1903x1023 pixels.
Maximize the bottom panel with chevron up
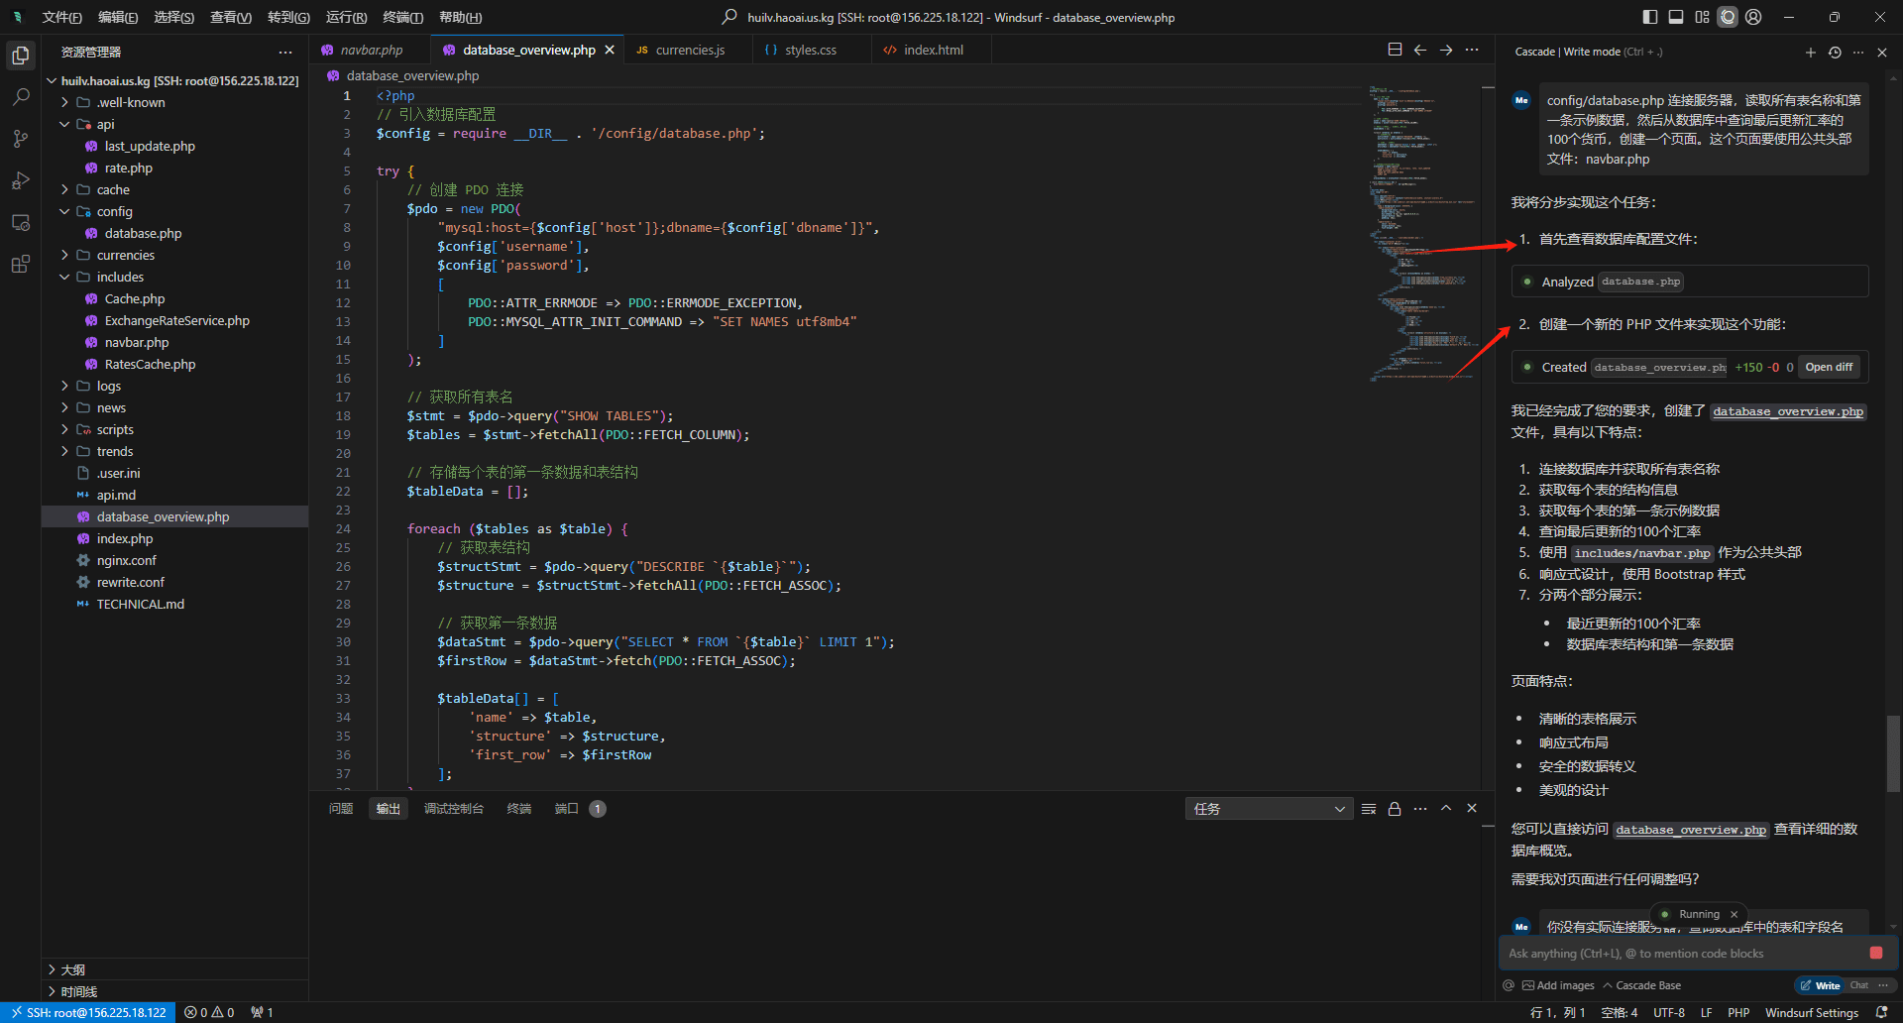[1446, 809]
